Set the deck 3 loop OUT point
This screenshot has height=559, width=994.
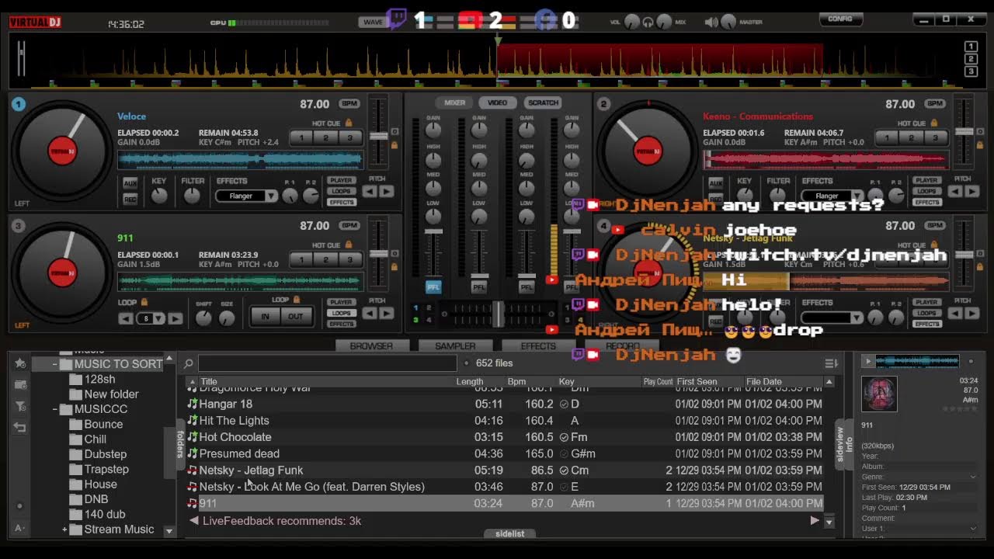pyautogui.click(x=296, y=316)
